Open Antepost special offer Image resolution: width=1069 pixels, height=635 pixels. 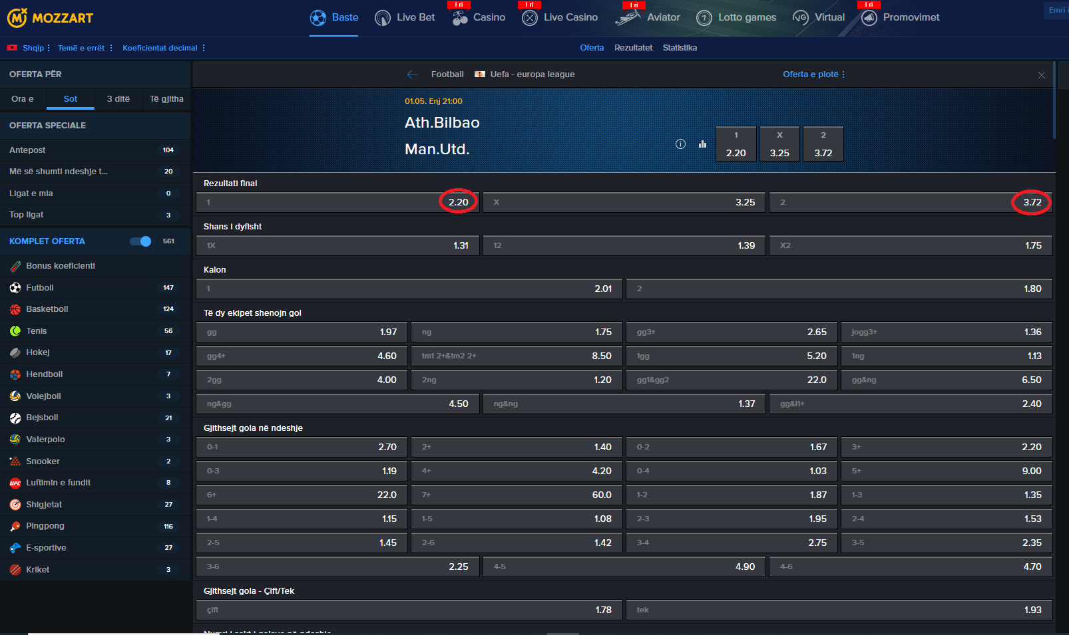[95, 150]
